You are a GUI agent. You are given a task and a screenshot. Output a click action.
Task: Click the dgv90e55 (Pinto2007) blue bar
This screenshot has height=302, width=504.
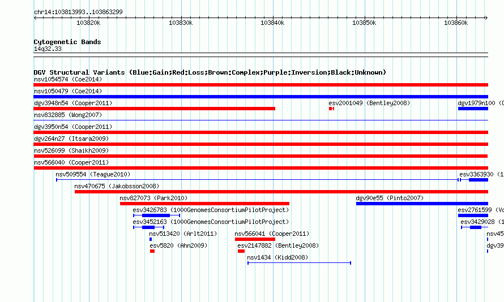pyautogui.click(x=422, y=204)
